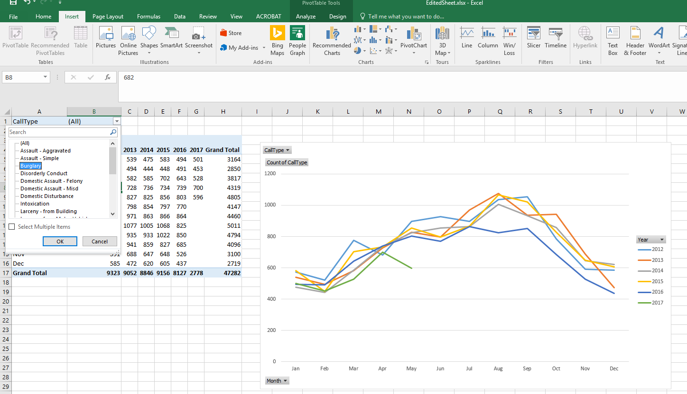Enable the Select Multiple Items checkbox

coord(12,226)
